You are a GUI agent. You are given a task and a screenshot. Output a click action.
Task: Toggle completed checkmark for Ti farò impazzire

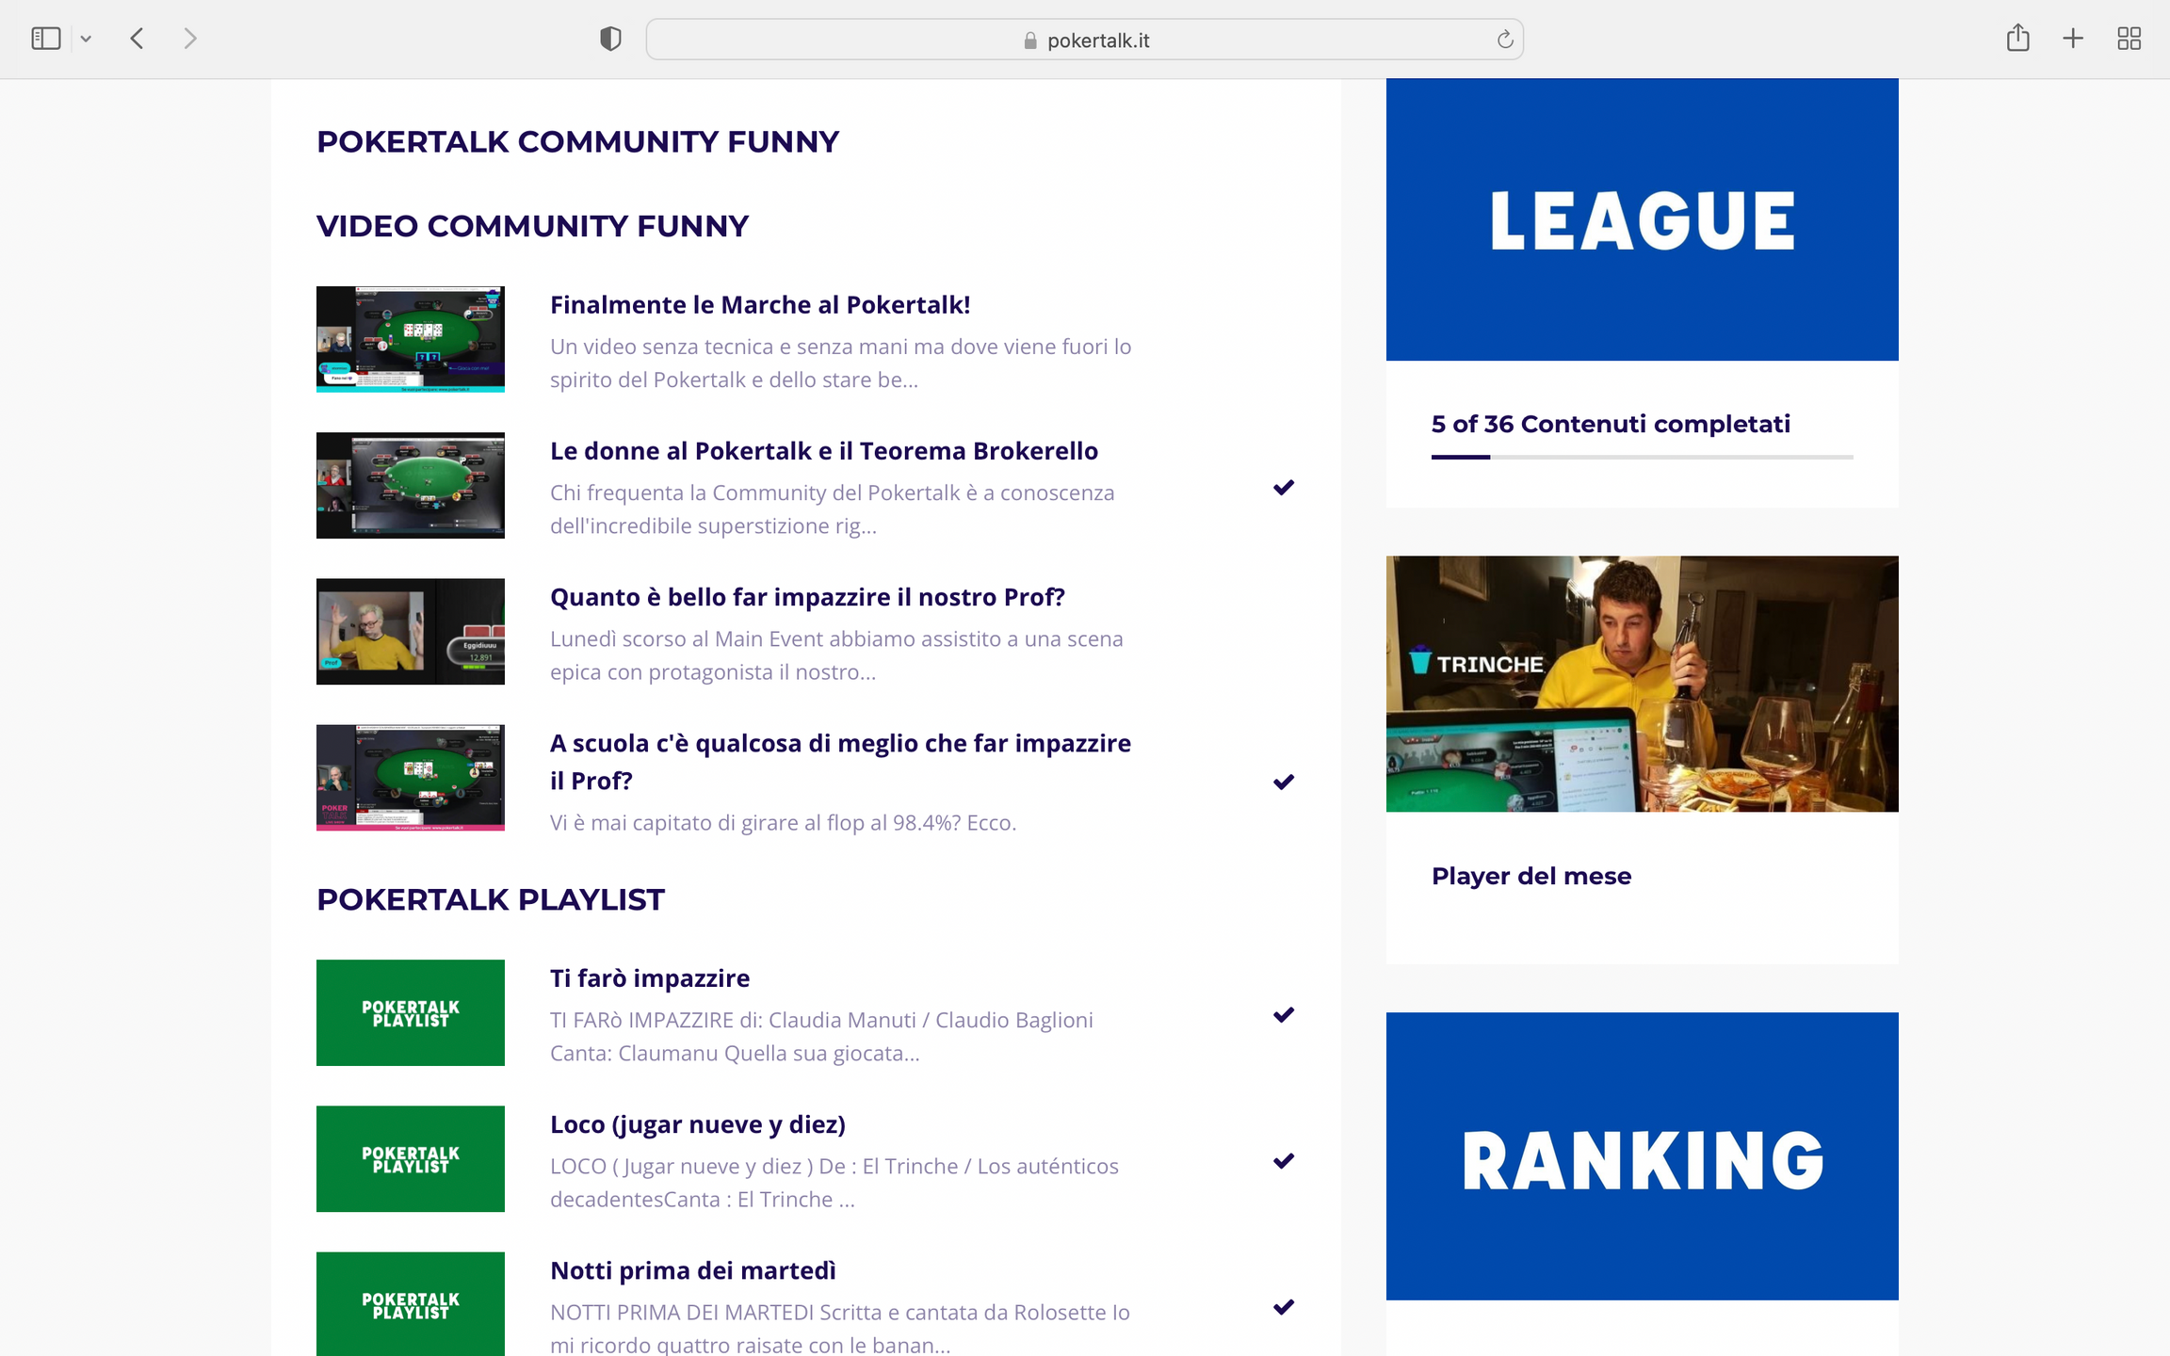(x=1283, y=1014)
